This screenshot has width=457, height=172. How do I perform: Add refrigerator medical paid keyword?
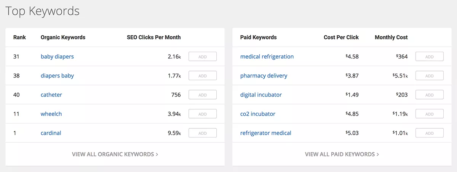pos(429,133)
